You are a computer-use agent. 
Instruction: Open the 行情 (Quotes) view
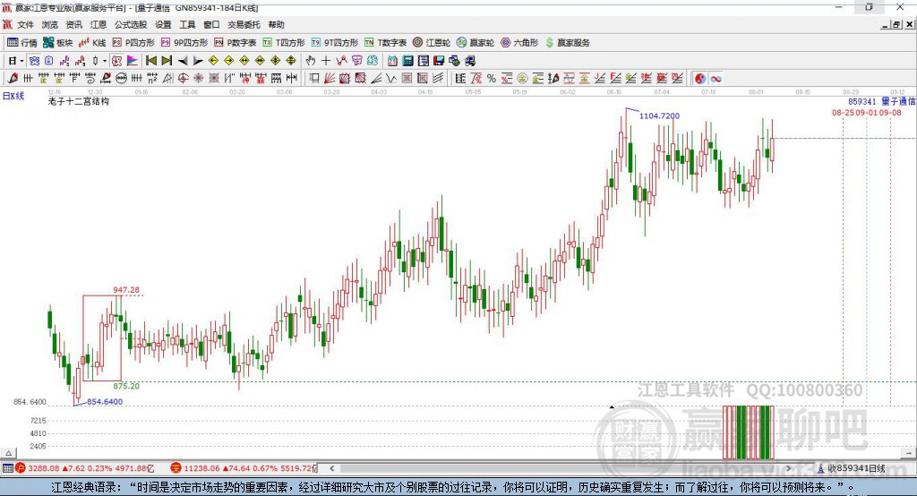(x=22, y=42)
